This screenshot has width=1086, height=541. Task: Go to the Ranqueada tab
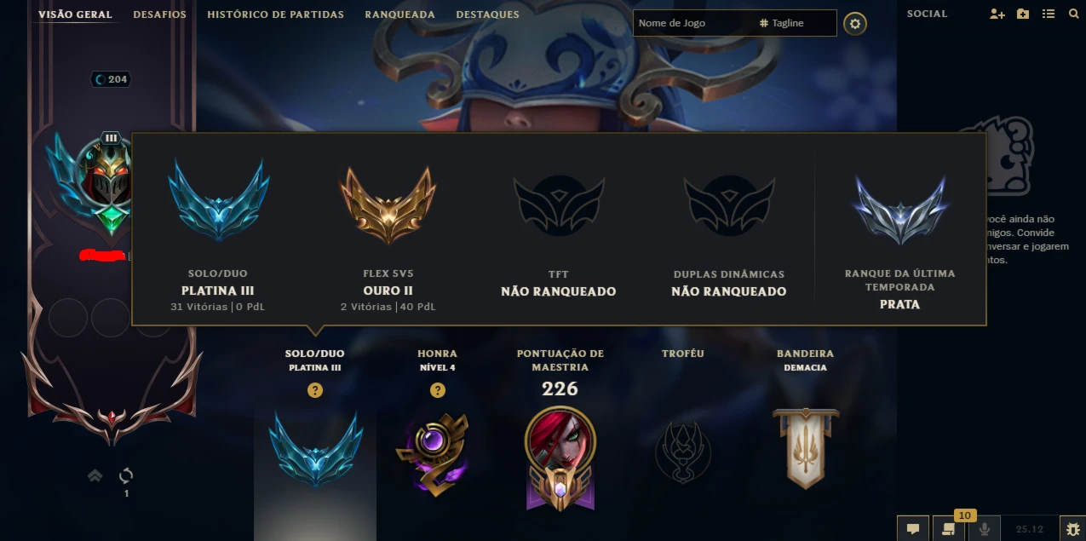(399, 14)
